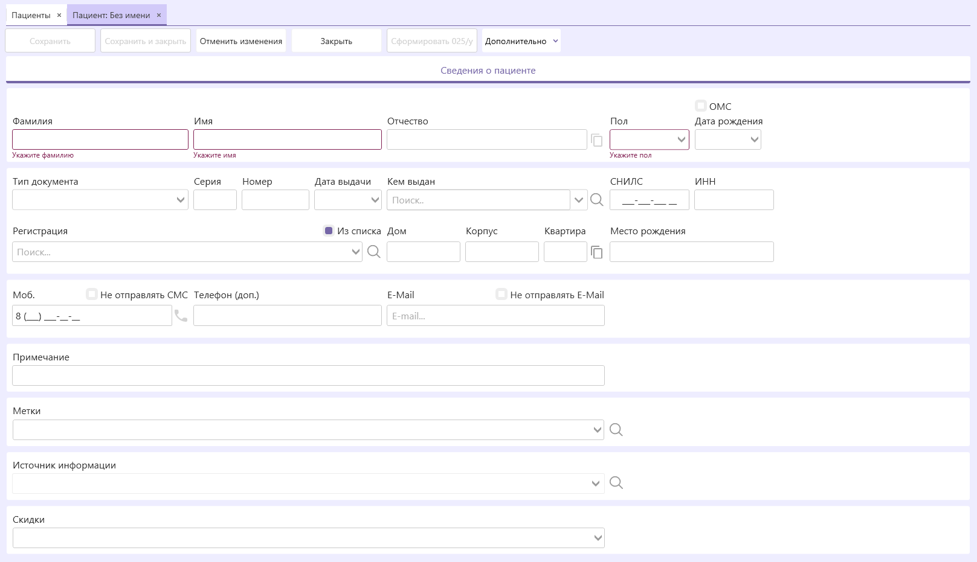The width and height of the screenshot is (977, 562).
Task: Click the Дом input field
Action: pos(424,252)
